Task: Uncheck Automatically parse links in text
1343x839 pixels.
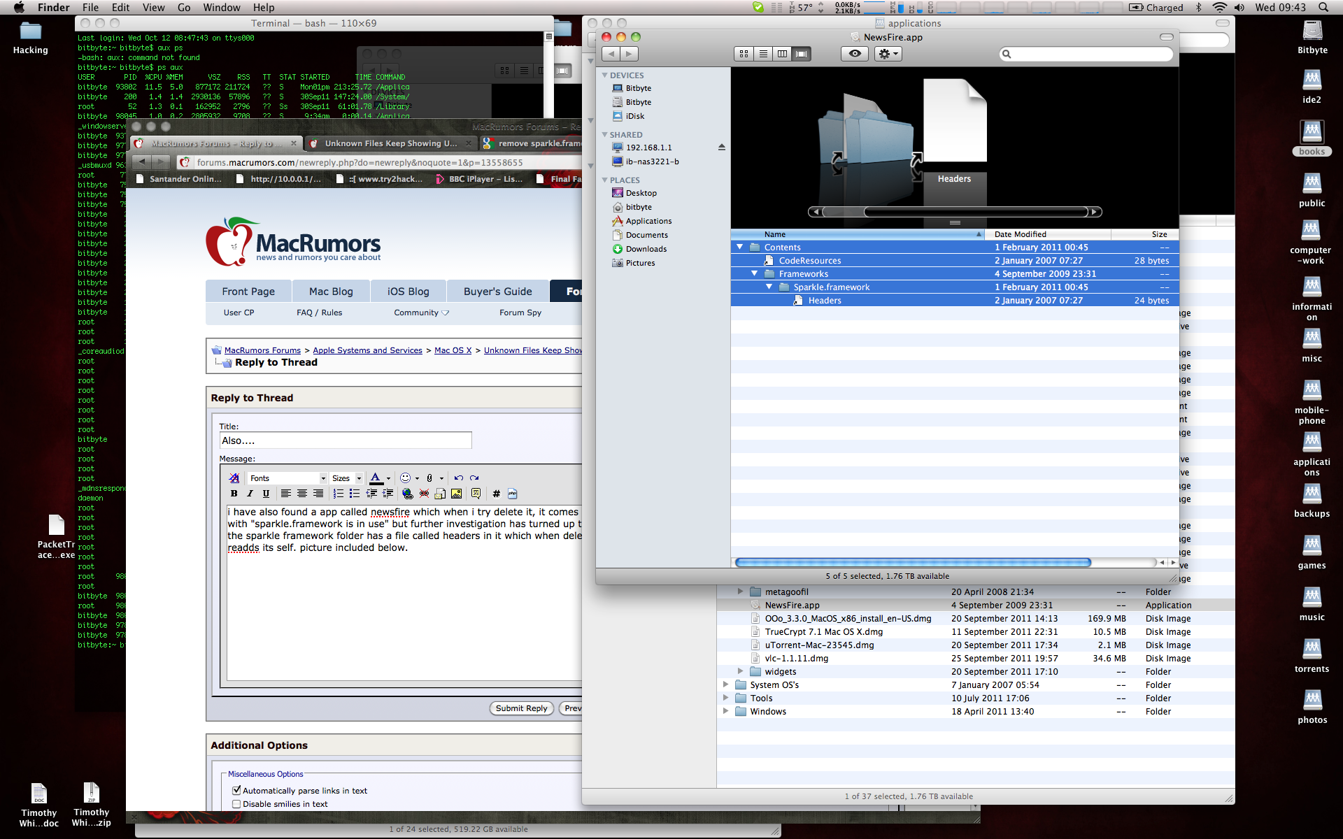Action: [236, 790]
